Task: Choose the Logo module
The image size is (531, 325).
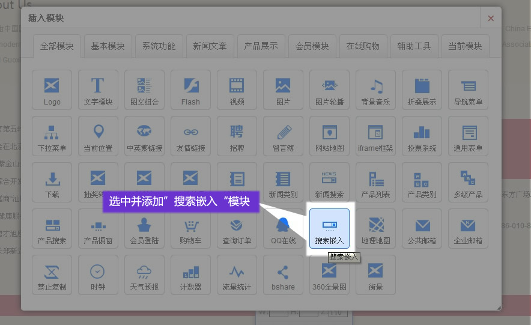Action: pyautogui.click(x=52, y=90)
